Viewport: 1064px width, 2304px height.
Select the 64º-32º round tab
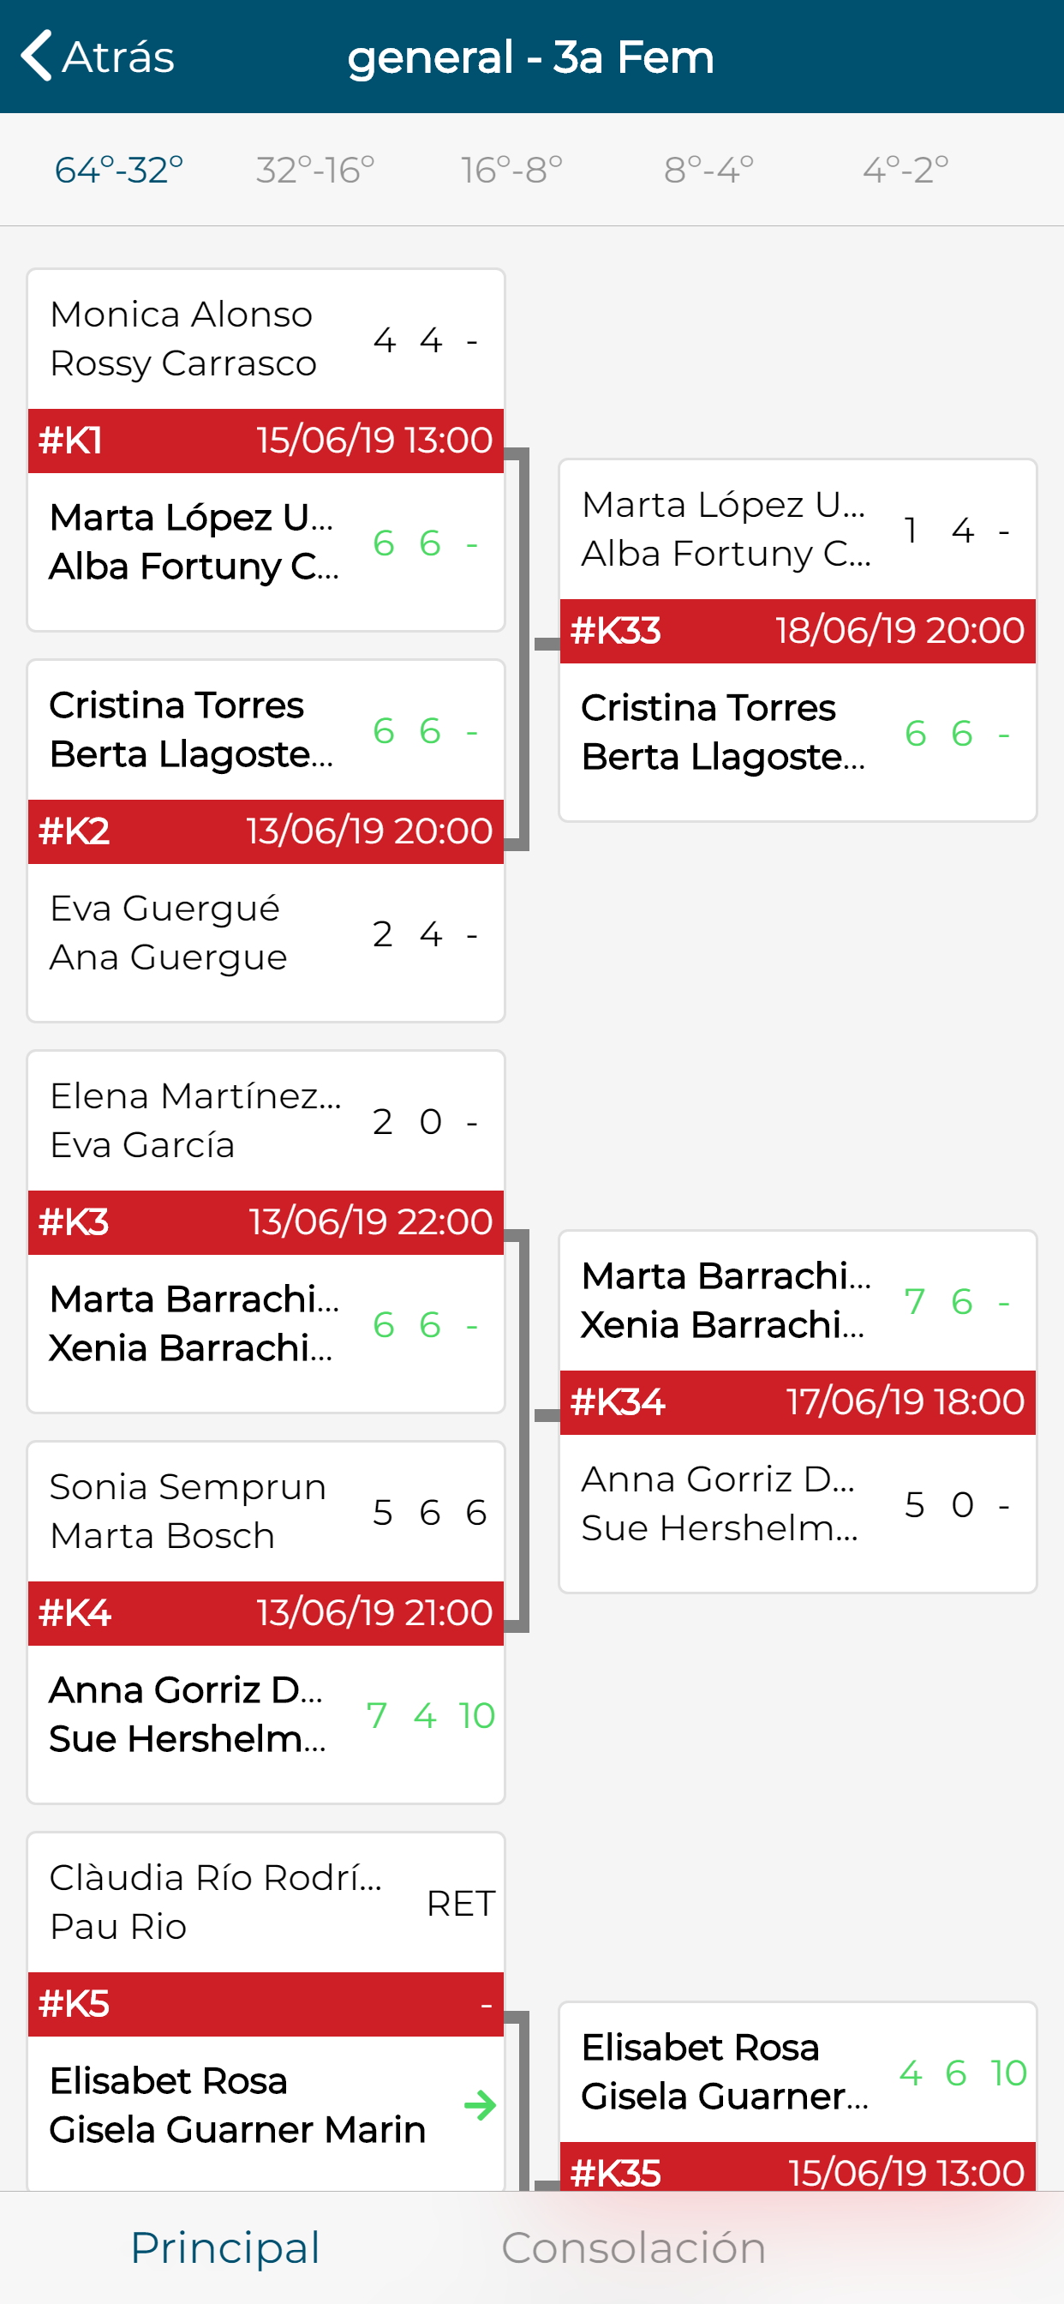[119, 170]
